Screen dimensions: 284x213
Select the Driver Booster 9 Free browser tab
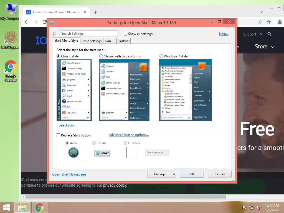point(57,12)
